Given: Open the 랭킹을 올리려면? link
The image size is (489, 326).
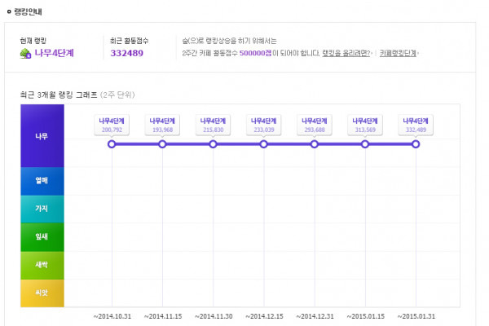Looking at the screenshot, I should 346,53.
